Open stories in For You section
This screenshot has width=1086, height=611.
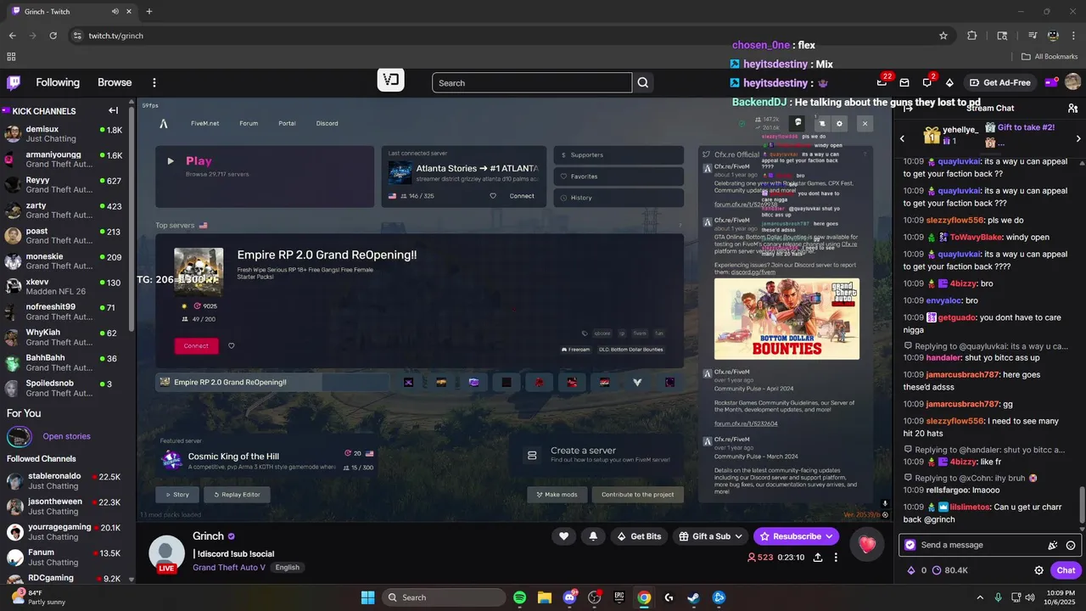click(x=66, y=436)
